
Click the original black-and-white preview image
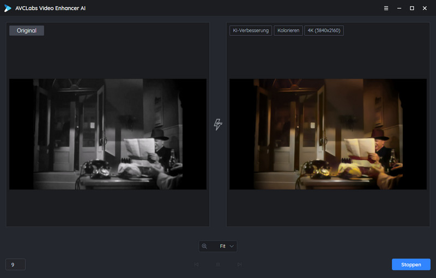[x=108, y=134]
